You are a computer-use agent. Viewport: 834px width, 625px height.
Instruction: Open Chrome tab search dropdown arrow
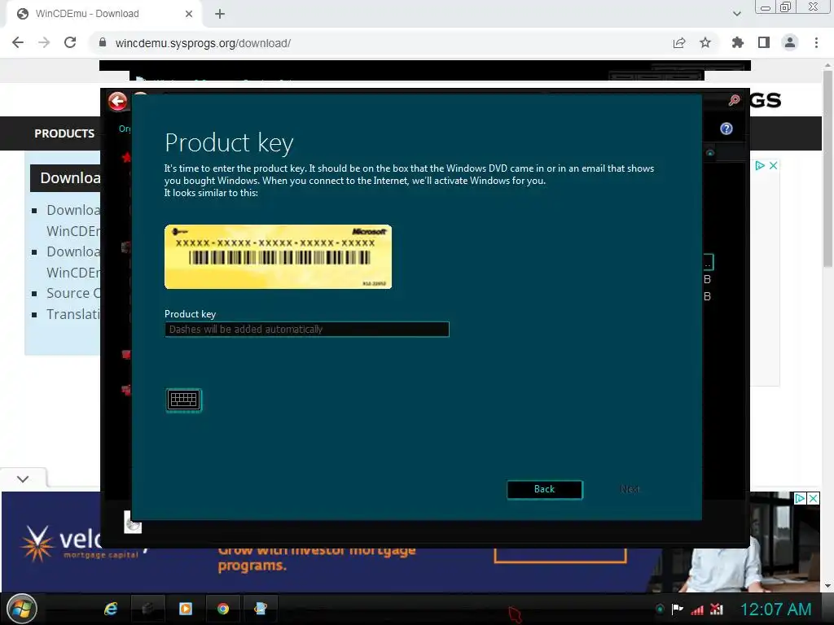click(x=736, y=14)
